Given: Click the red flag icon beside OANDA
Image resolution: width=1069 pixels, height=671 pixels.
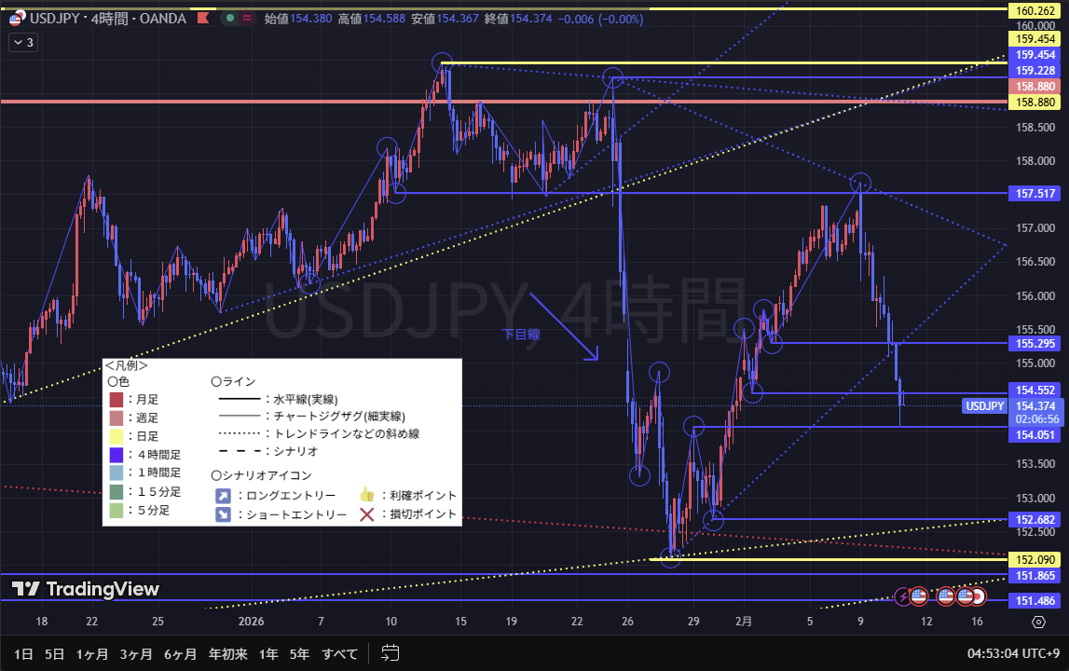Looking at the screenshot, I should pos(200,18).
